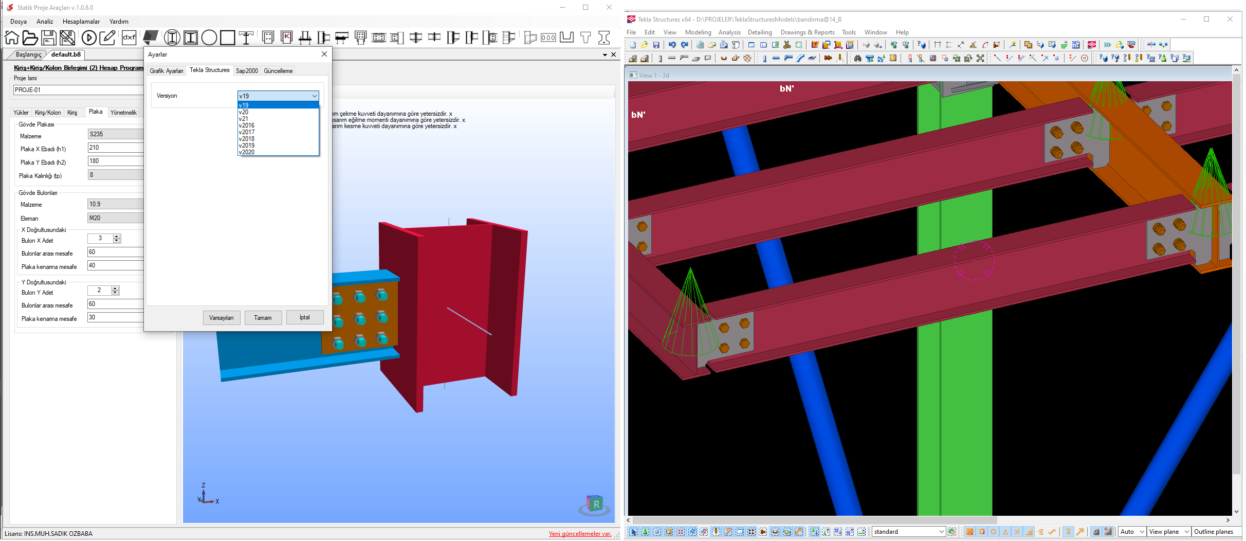Open the Hesaplamalar menu
1246x541 pixels.
click(81, 22)
